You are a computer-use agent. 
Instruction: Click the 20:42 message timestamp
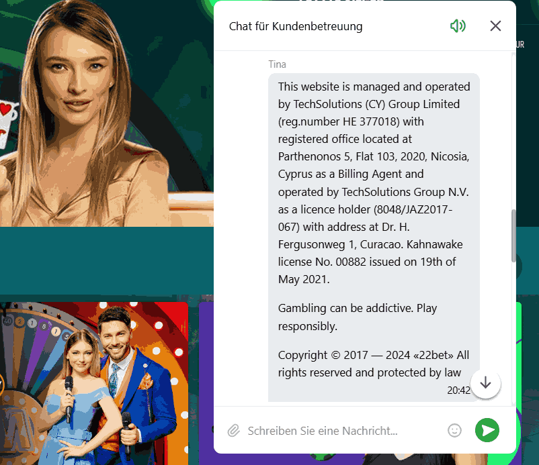coord(458,391)
